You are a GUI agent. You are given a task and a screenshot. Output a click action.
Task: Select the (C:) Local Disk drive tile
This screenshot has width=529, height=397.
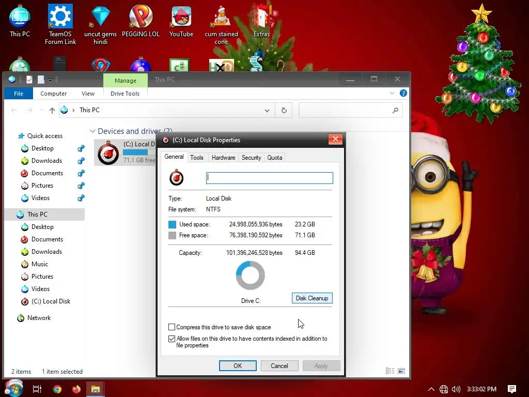(125, 152)
